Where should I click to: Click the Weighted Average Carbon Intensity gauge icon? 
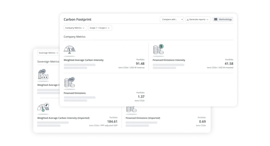pyautogui.click(x=70, y=50)
